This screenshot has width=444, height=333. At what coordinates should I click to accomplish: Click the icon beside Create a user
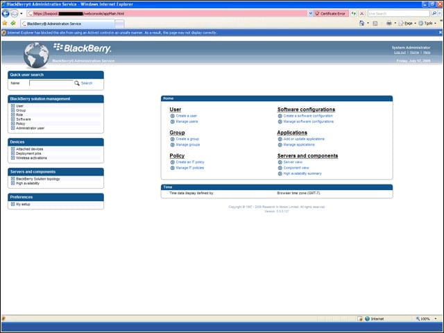(173, 116)
